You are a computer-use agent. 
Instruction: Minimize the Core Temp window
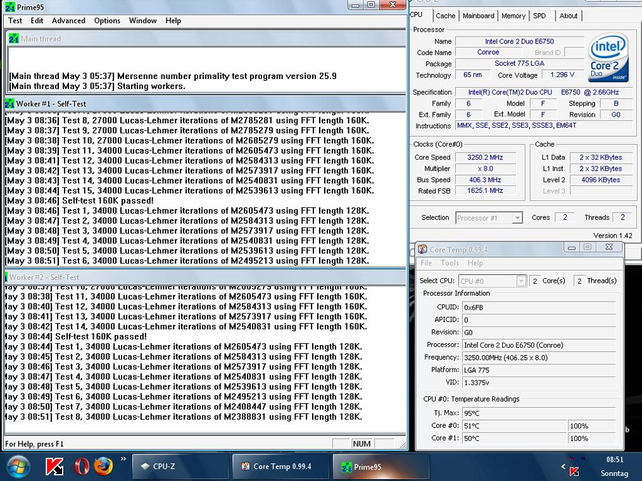pyautogui.click(x=572, y=247)
